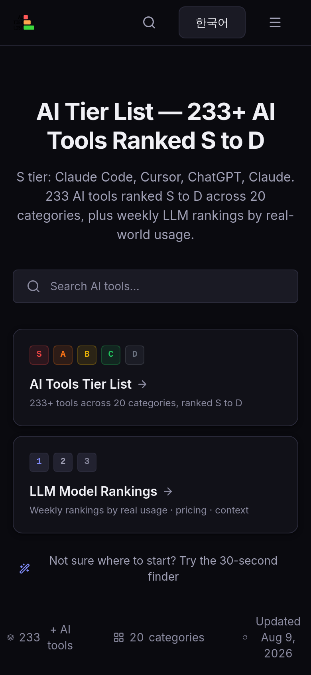This screenshot has height=675, width=311.
Task: Click the AI Tier List logo
Action: [x=24, y=22]
